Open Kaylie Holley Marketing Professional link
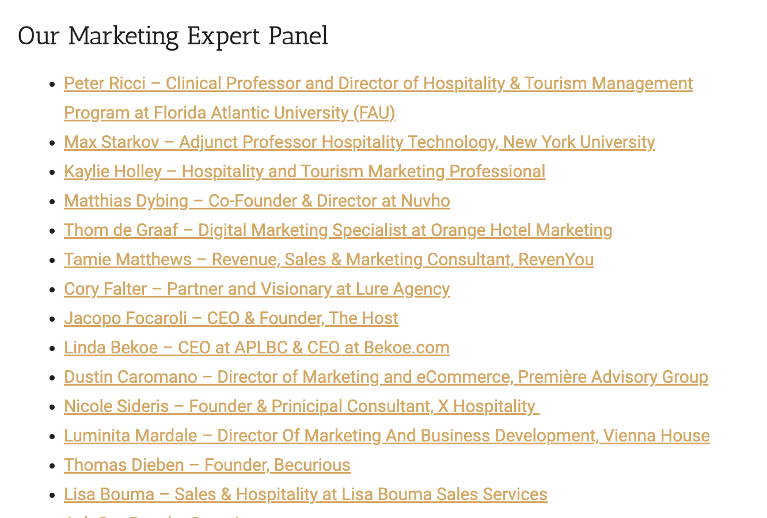Screen dimensions: 767x518 pyautogui.click(x=305, y=172)
